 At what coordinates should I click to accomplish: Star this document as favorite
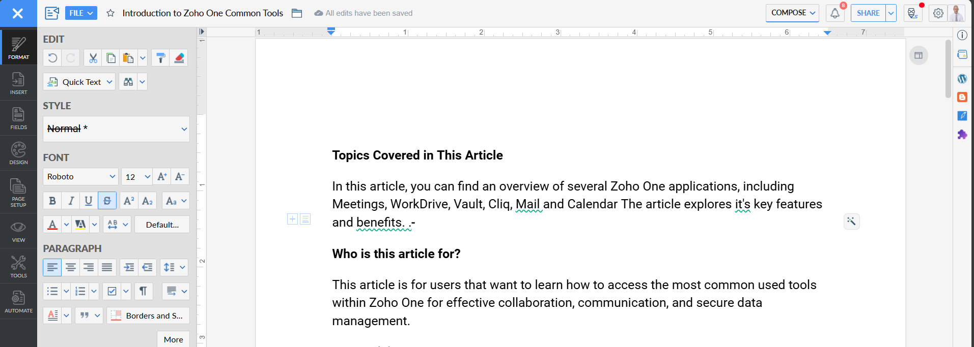coord(110,13)
